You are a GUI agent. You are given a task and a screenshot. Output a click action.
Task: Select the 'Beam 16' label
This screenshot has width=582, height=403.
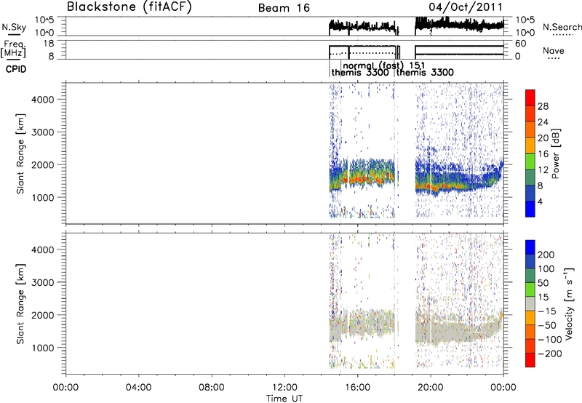click(284, 8)
